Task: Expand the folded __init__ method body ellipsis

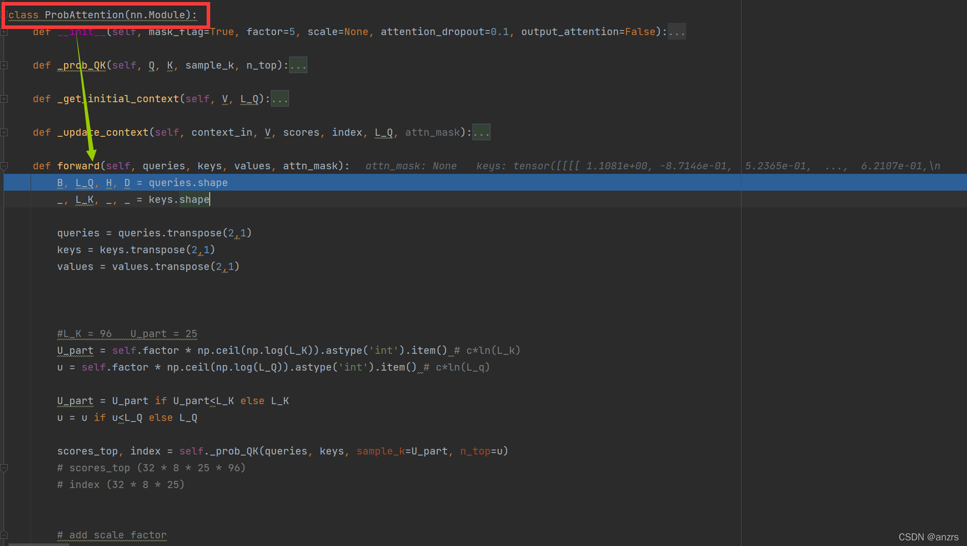Action: (677, 31)
